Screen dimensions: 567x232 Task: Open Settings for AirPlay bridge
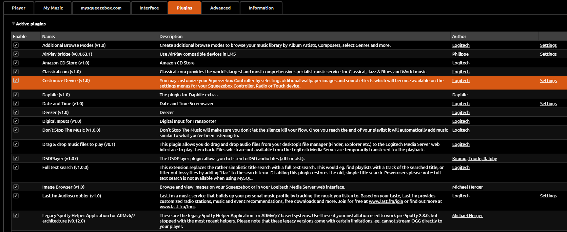pos(548,54)
